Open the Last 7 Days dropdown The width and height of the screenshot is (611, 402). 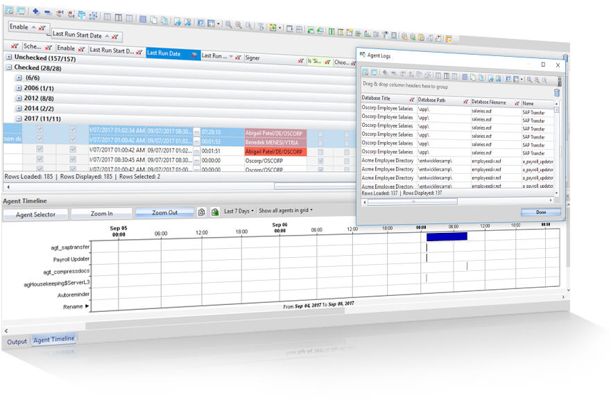click(239, 211)
